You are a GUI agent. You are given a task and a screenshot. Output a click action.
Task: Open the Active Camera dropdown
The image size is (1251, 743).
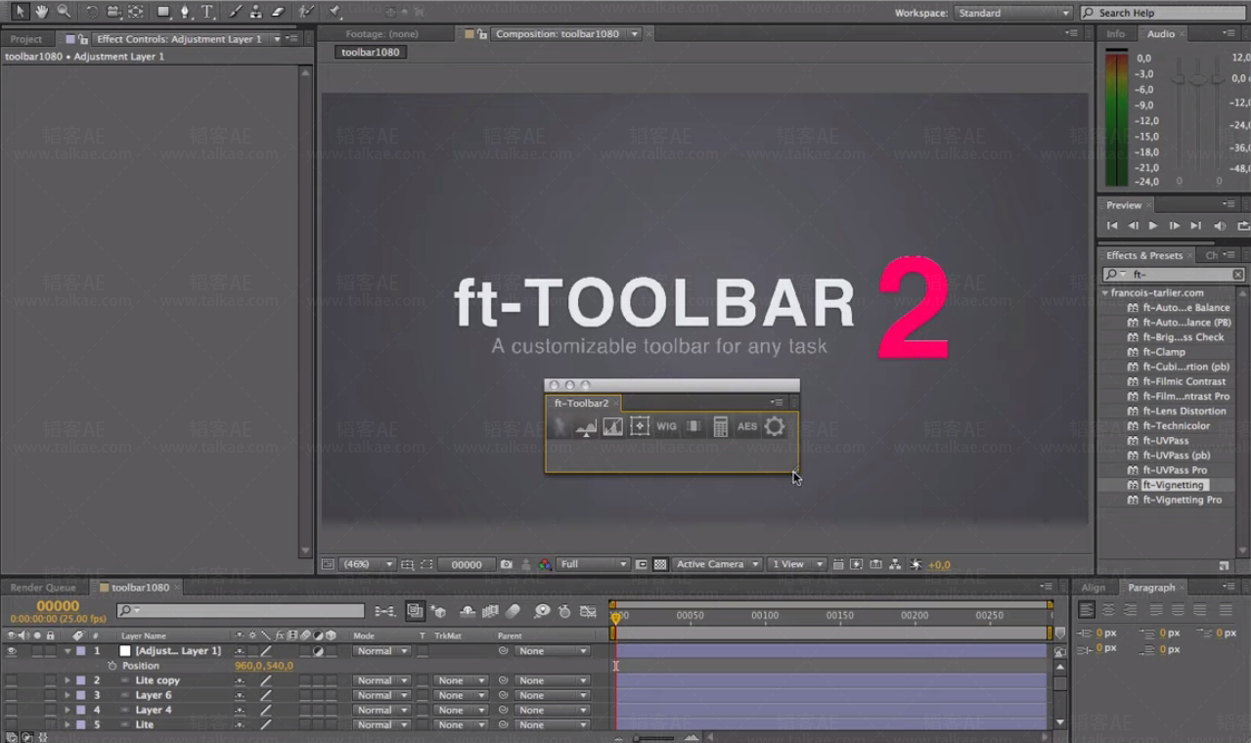[717, 564]
